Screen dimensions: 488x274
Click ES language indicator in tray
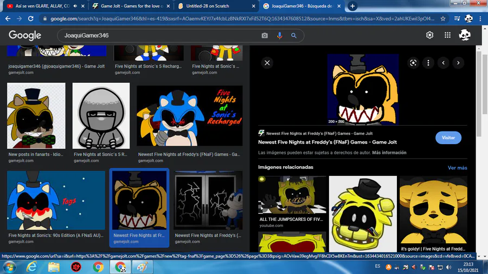tap(377, 266)
